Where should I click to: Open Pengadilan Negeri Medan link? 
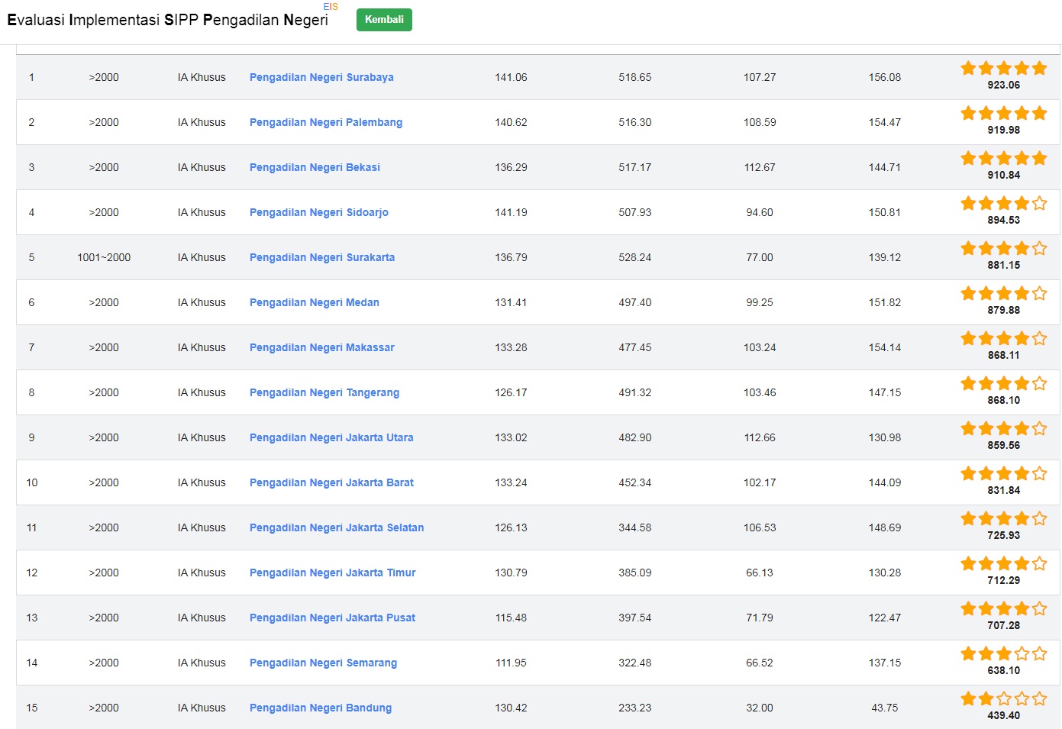click(314, 302)
